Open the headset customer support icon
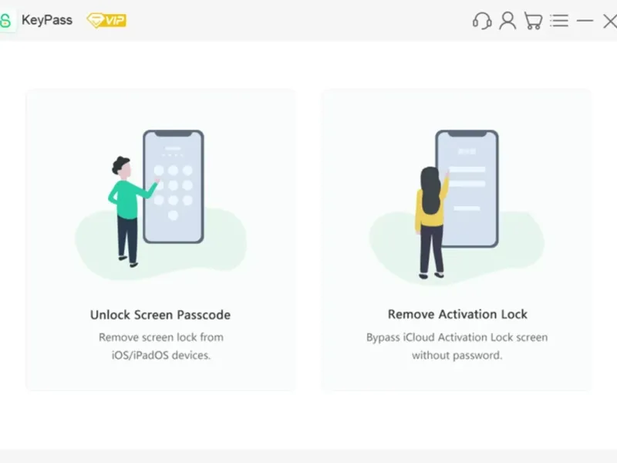Screen dimensions: 617x463 point(482,21)
